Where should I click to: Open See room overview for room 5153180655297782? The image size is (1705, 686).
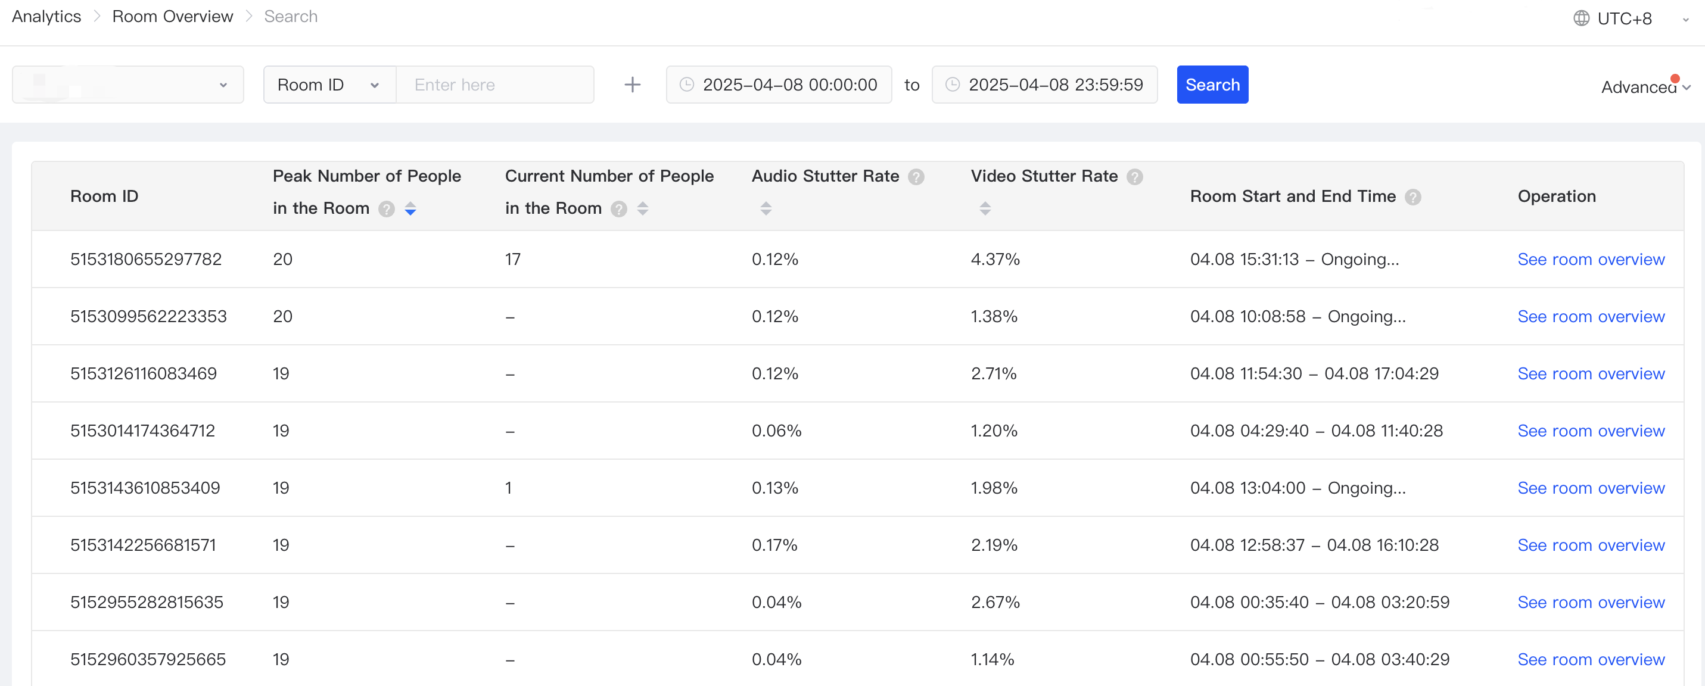coord(1591,259)
